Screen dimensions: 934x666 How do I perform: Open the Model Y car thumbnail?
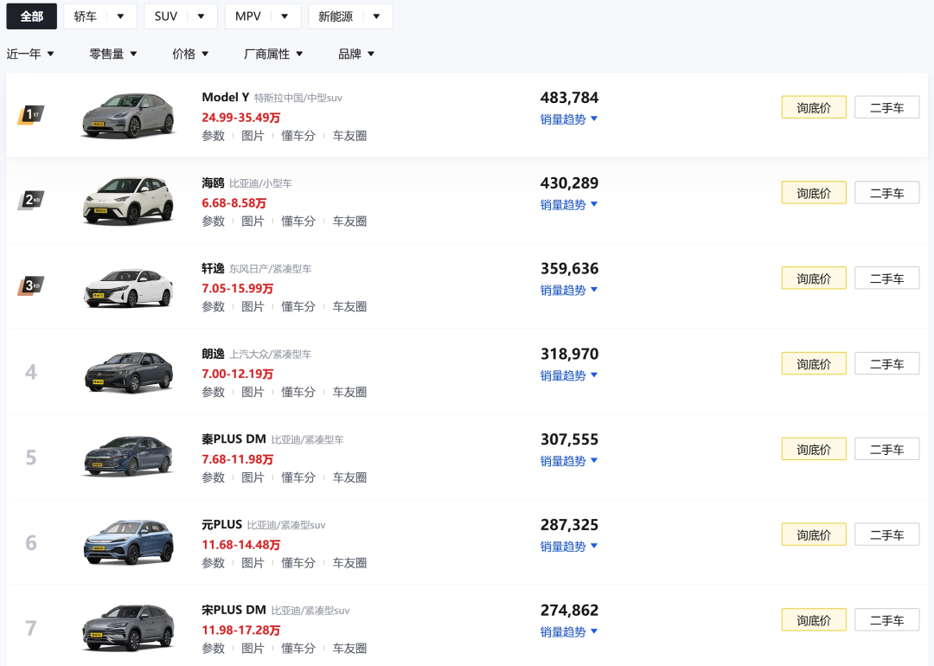click(x=128, y=116)
